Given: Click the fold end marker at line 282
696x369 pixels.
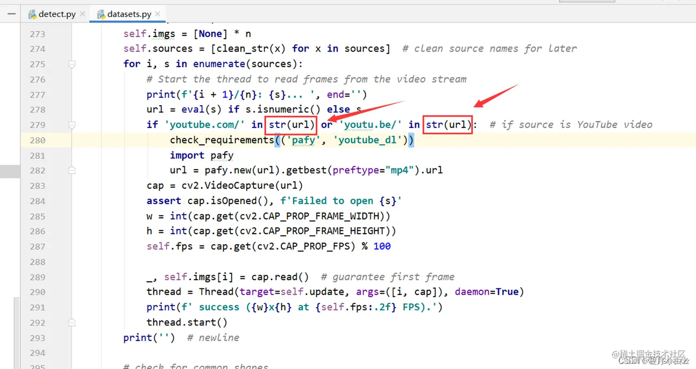Looking at the screenshot, I should click(x=72, y=170).
